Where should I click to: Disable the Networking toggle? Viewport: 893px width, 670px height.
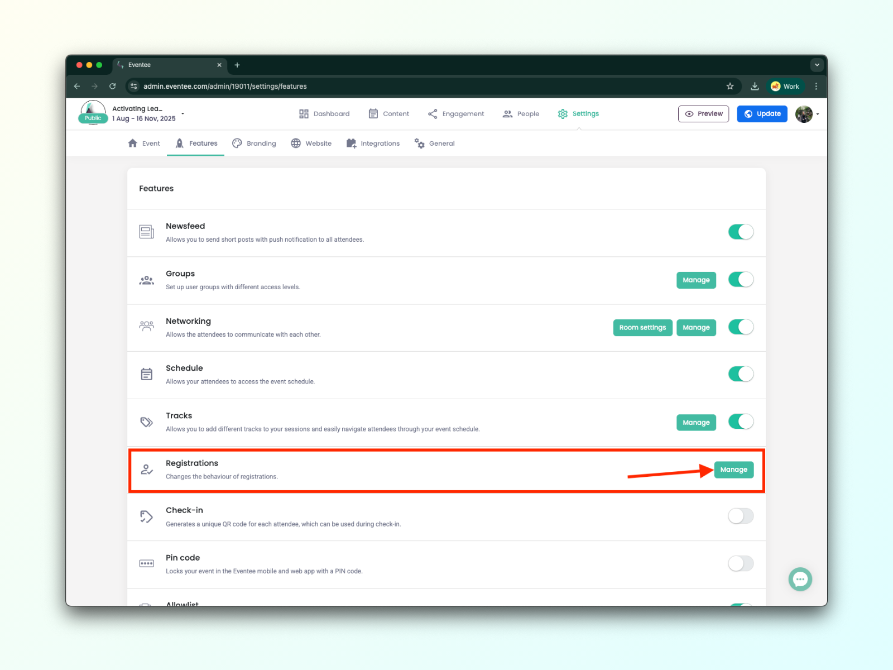741,327
